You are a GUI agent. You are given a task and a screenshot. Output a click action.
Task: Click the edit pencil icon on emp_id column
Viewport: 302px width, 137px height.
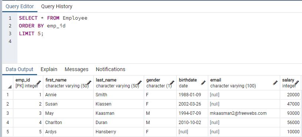(39, 83)
